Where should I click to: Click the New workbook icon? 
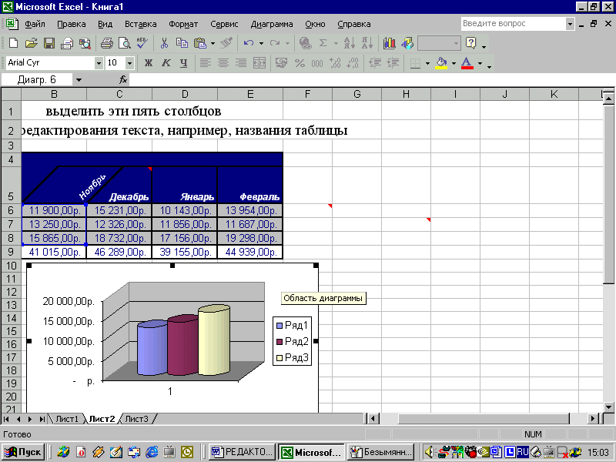coord(13,43)
